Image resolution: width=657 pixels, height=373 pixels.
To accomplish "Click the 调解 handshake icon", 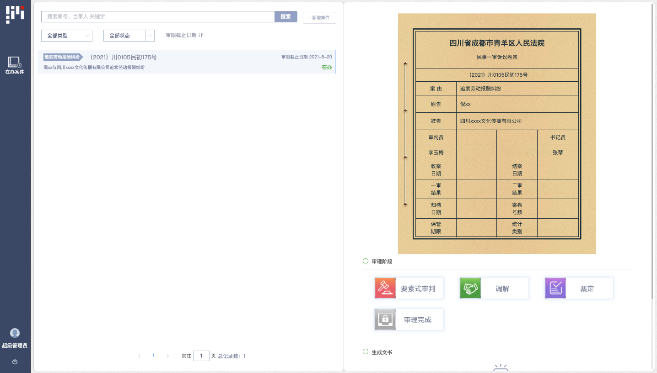I will pyautogui.click(x=470, y=288).
